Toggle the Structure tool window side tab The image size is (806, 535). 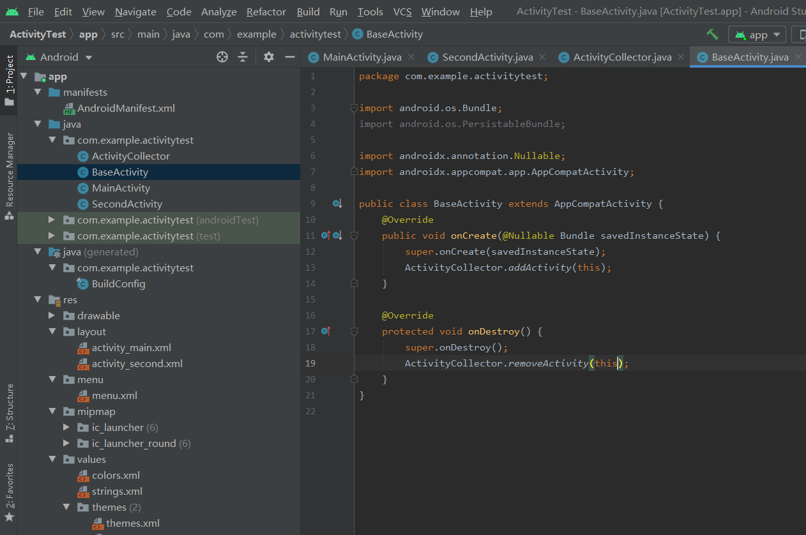(x=9, y=413)
